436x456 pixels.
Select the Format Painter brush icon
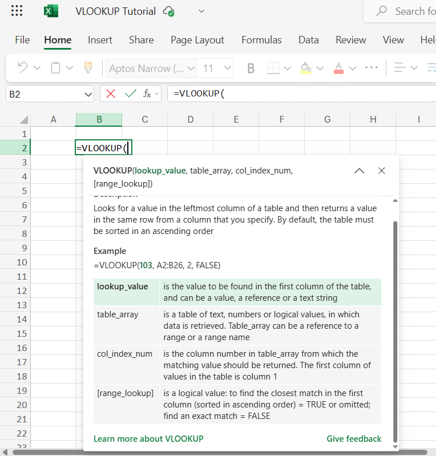(x=88, y=67)
